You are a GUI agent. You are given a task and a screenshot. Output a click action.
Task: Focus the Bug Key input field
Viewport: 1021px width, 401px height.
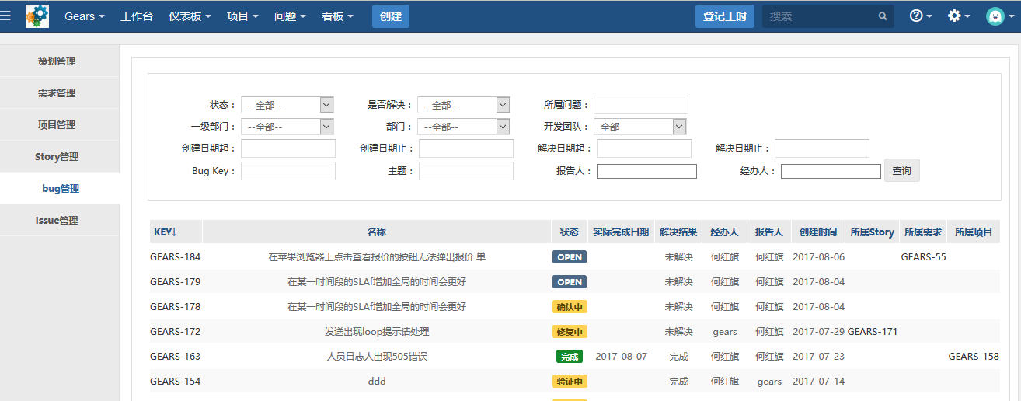288,171
